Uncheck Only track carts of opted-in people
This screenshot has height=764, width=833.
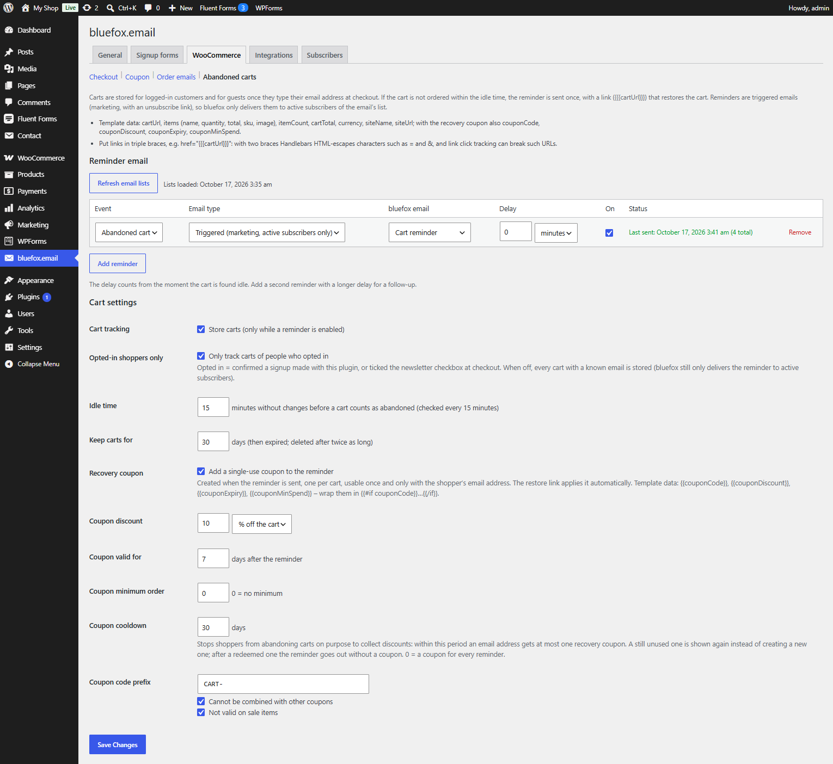(x=201, y=356)
